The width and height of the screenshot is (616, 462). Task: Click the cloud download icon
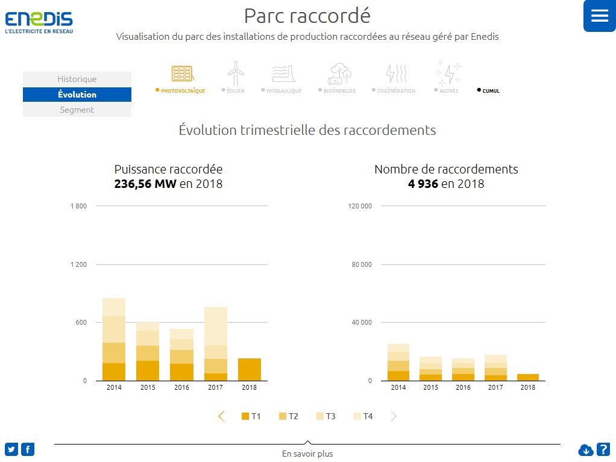(586, 450)
